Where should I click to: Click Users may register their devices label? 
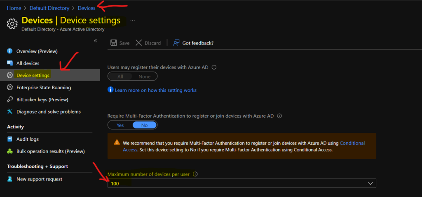tap(158, 67)
